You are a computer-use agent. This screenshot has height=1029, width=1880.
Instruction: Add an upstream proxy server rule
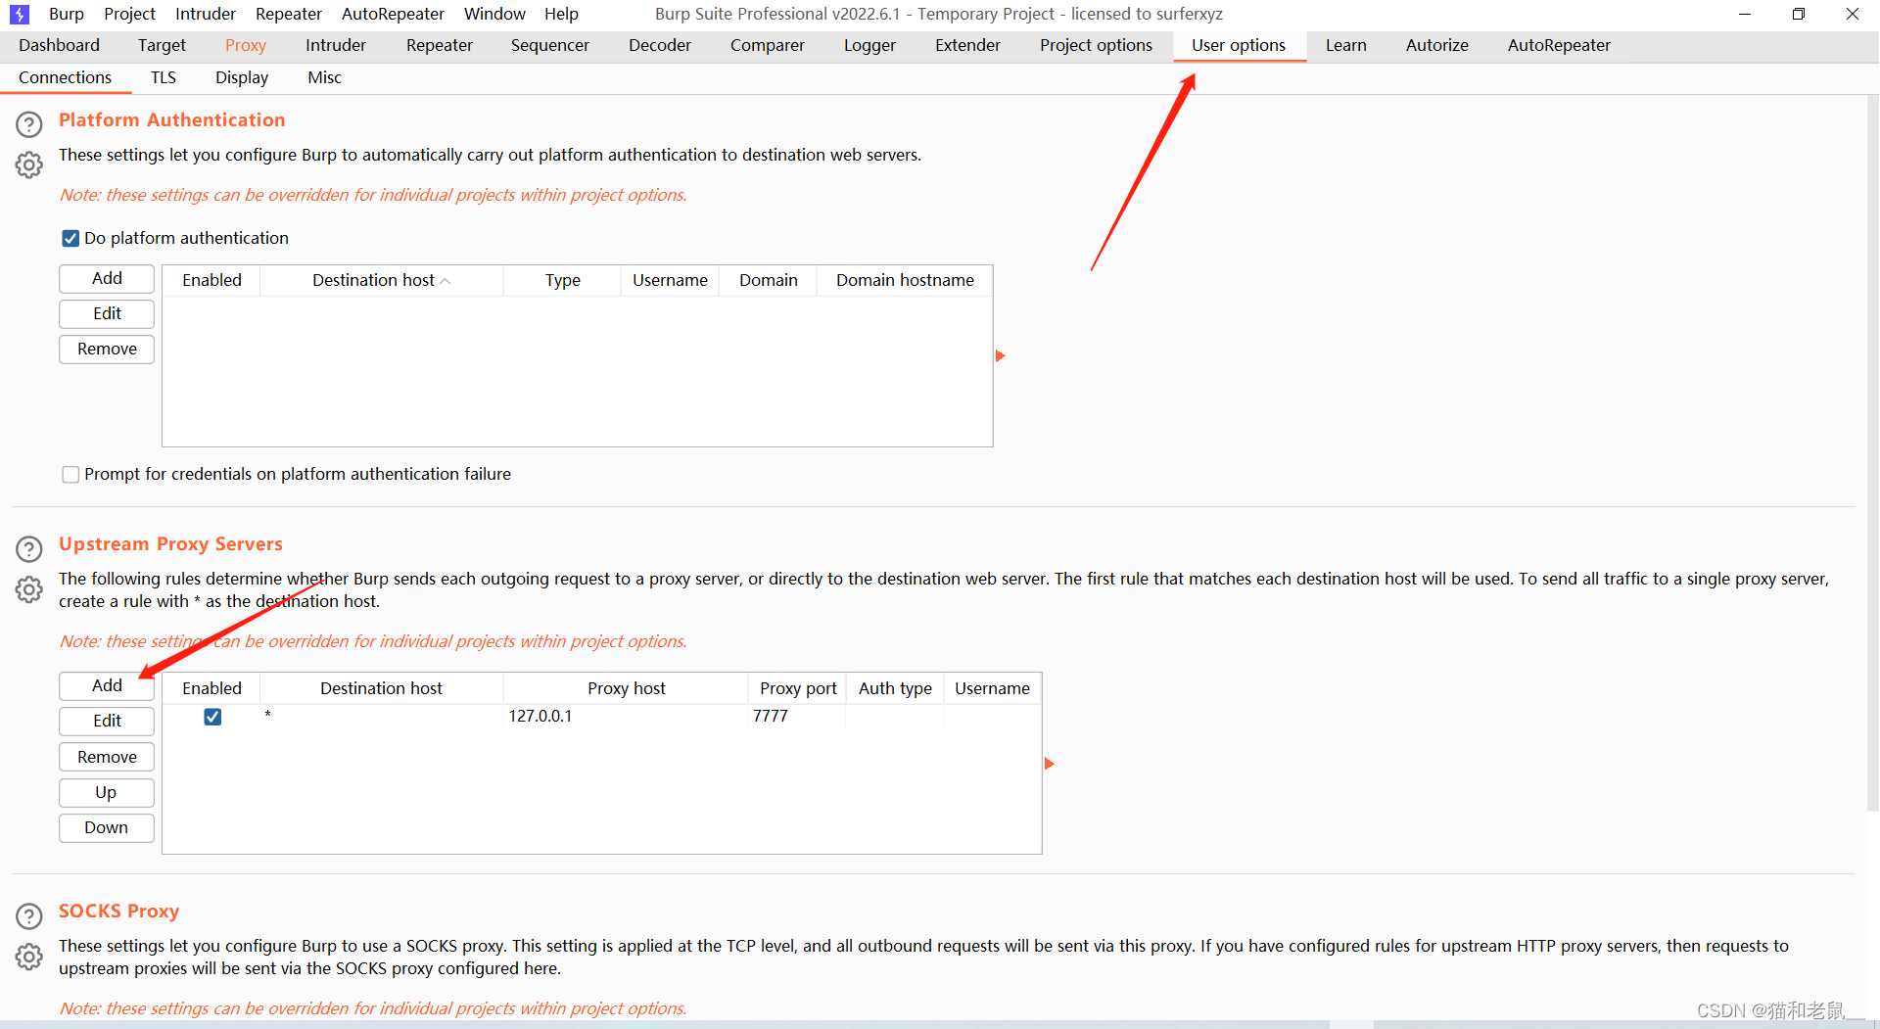click(x=107, y=685)
